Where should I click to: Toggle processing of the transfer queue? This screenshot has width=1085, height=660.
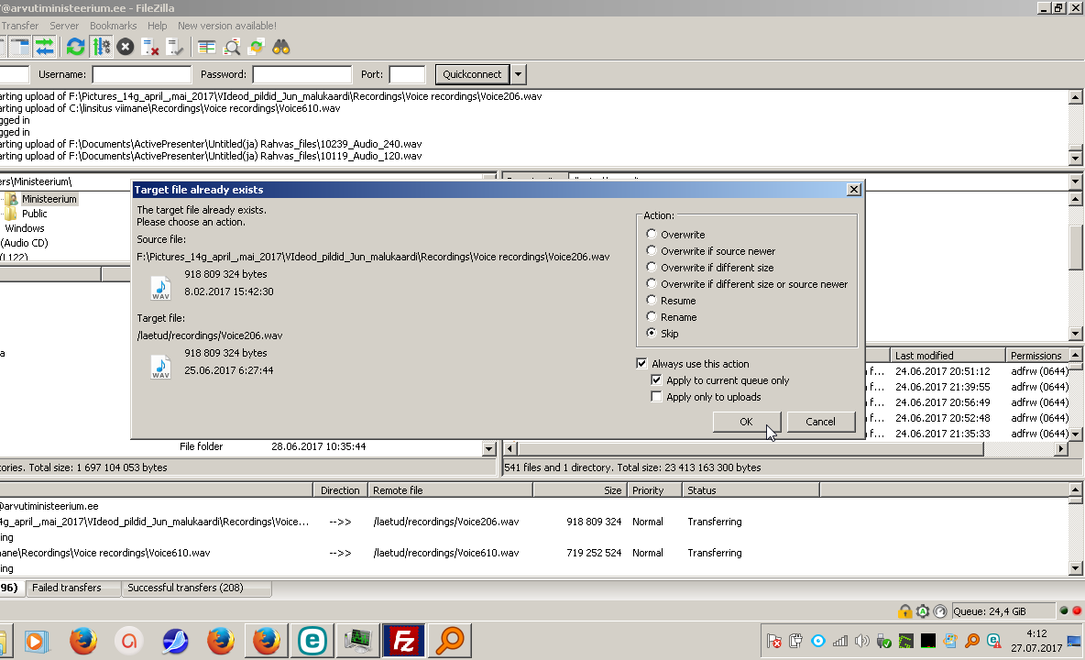[x=101, y=47]
